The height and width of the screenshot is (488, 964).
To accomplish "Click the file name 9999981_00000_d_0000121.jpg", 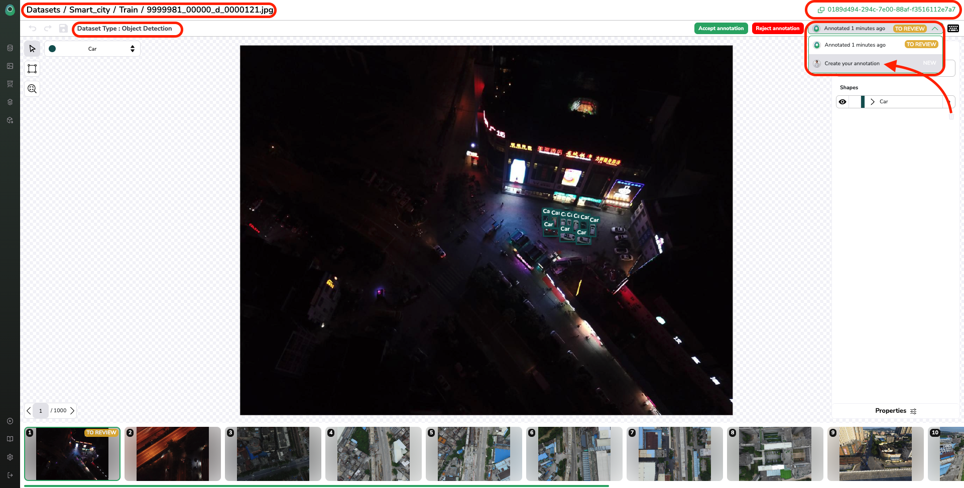I will 210,10.
